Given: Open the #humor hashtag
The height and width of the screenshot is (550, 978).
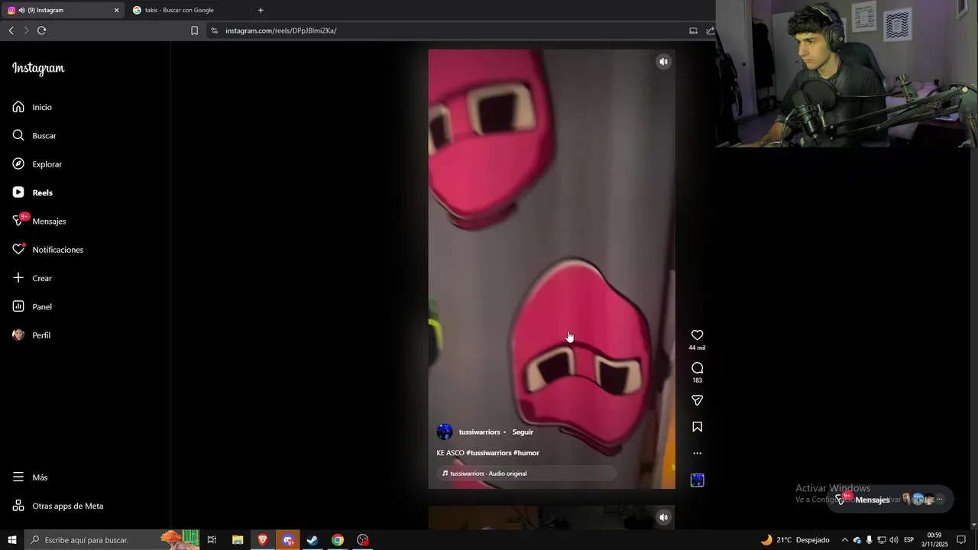Looking at the screenshot, I should coord(526,453).
